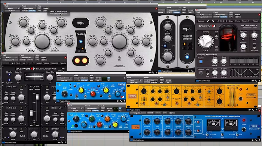Toggle the blue Dynamics button in bx_refinement

pyautogui.click(x=201, y=61)
